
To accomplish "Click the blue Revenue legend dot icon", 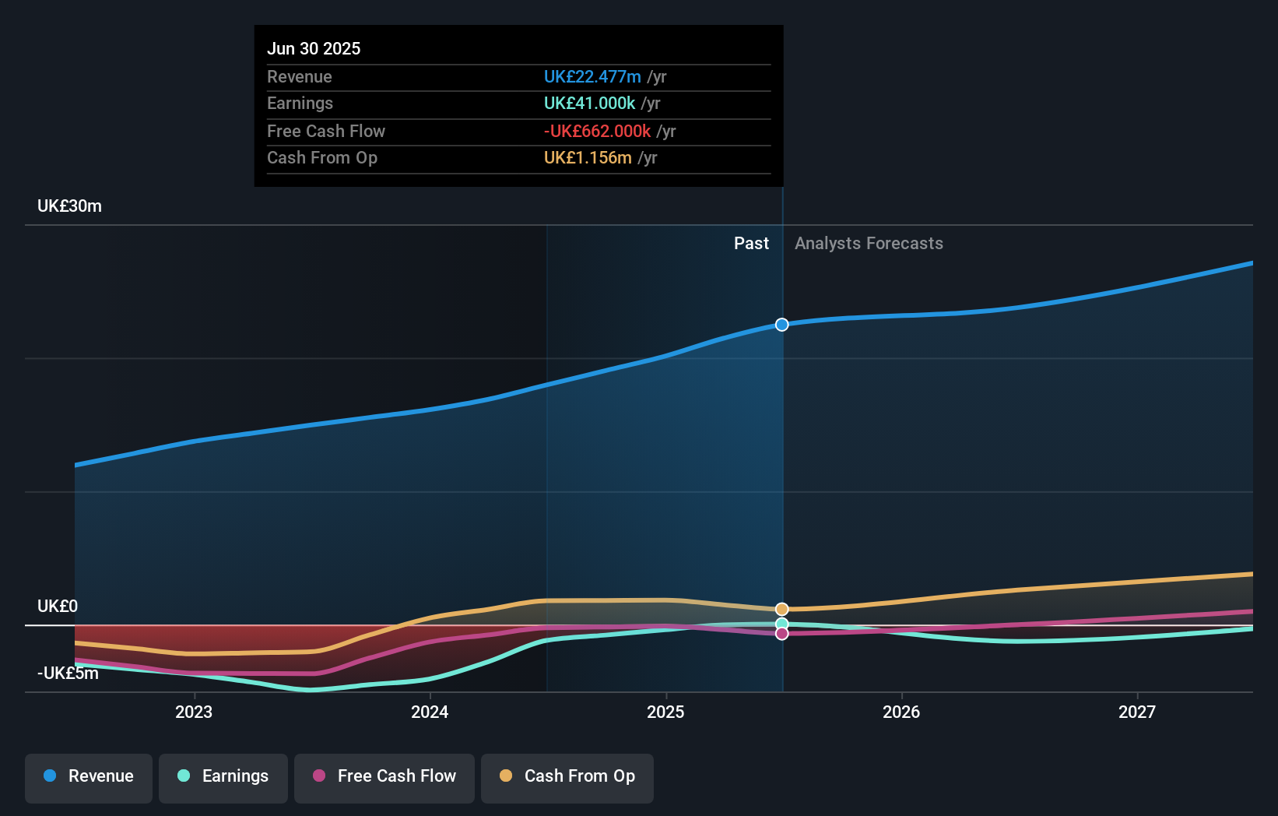I will [x=50, y=776].
